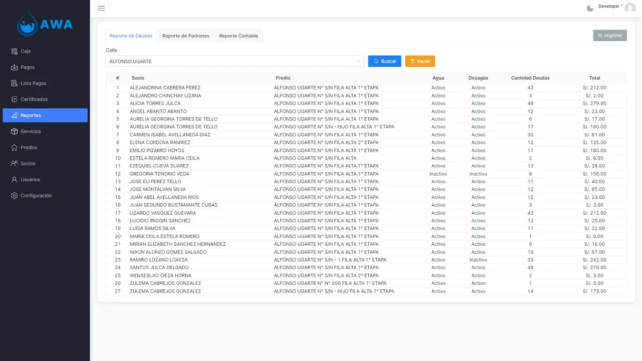Click the Usuarios person icon

point(15,180)
